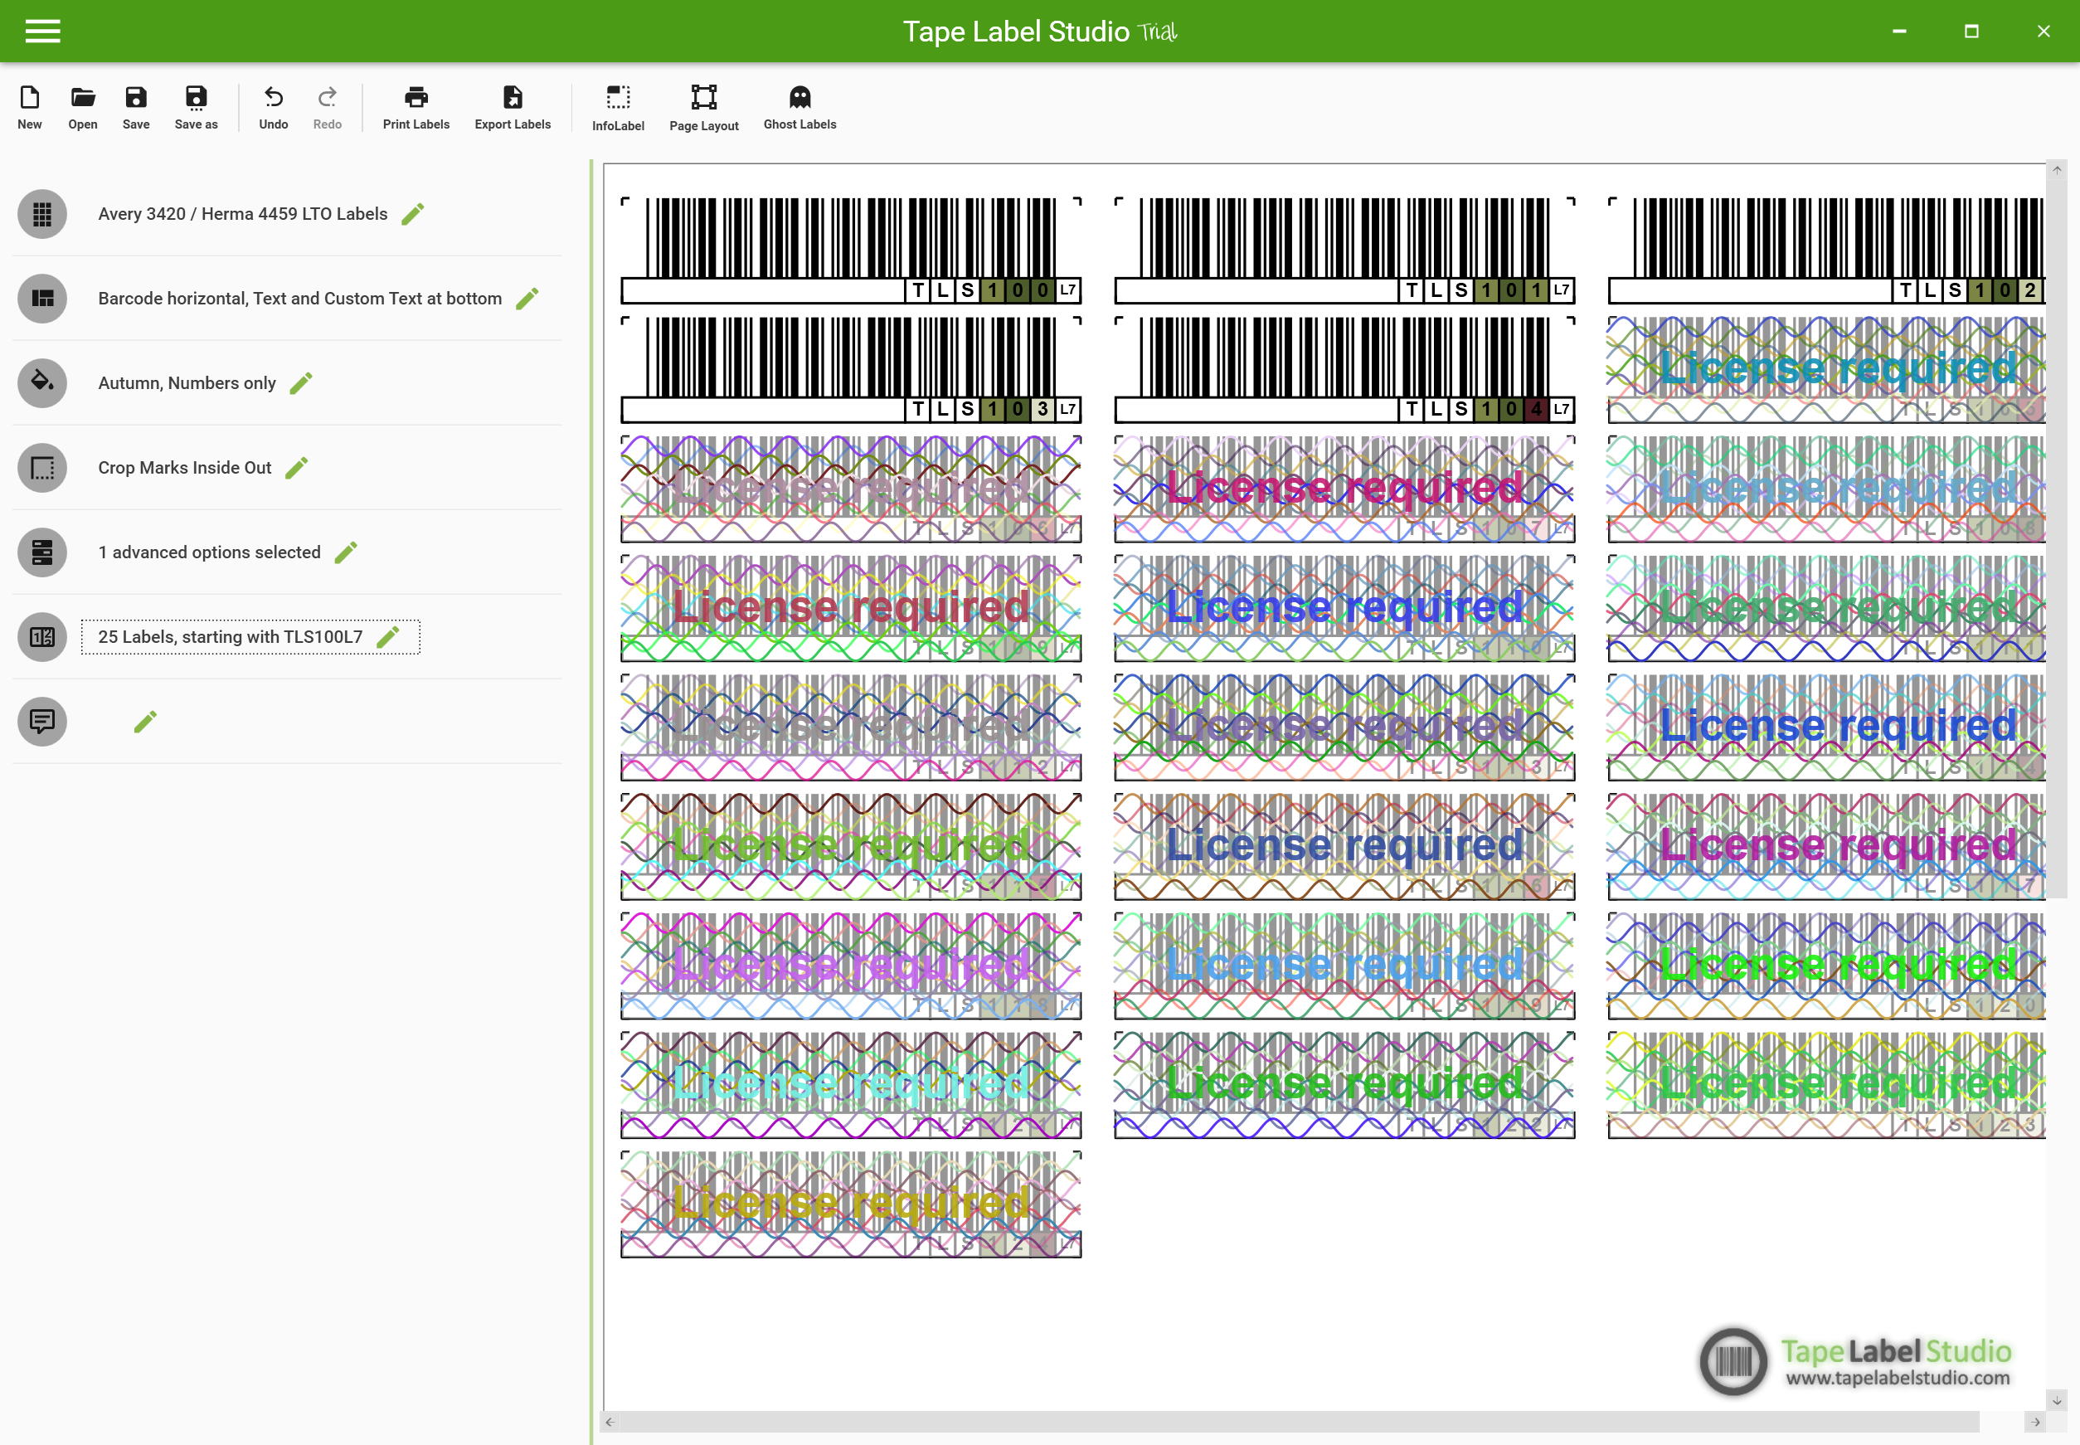Click the barcode layout icon

pos(42,299)
